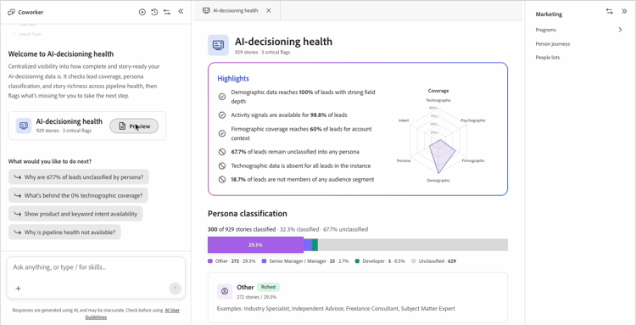Viewport: 636px width, 325px height.
Task: Ask what's behind the 0% technographic coverage
Action: (78, 195)
